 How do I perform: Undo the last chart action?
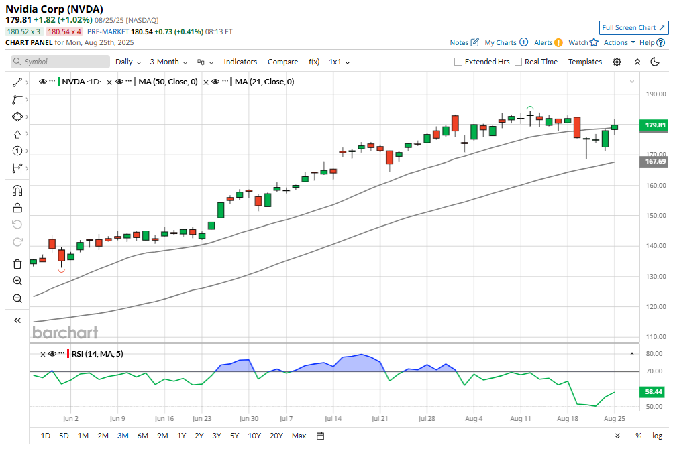pyautogui.click(x=17, y=224)
